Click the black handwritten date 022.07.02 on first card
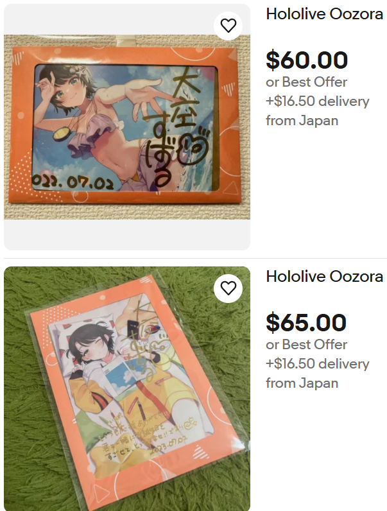 tap(73, 182)
